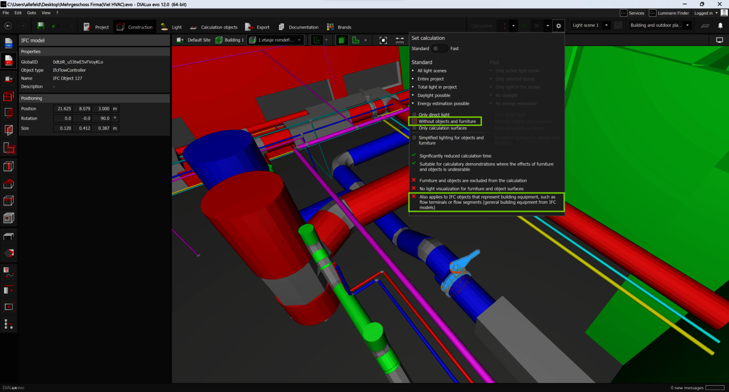Image resolution: width=729 pixels, height=392 pixels.
Task: Expand 'Building and outdoor pla...' dropdown
Action: [687, 26]
